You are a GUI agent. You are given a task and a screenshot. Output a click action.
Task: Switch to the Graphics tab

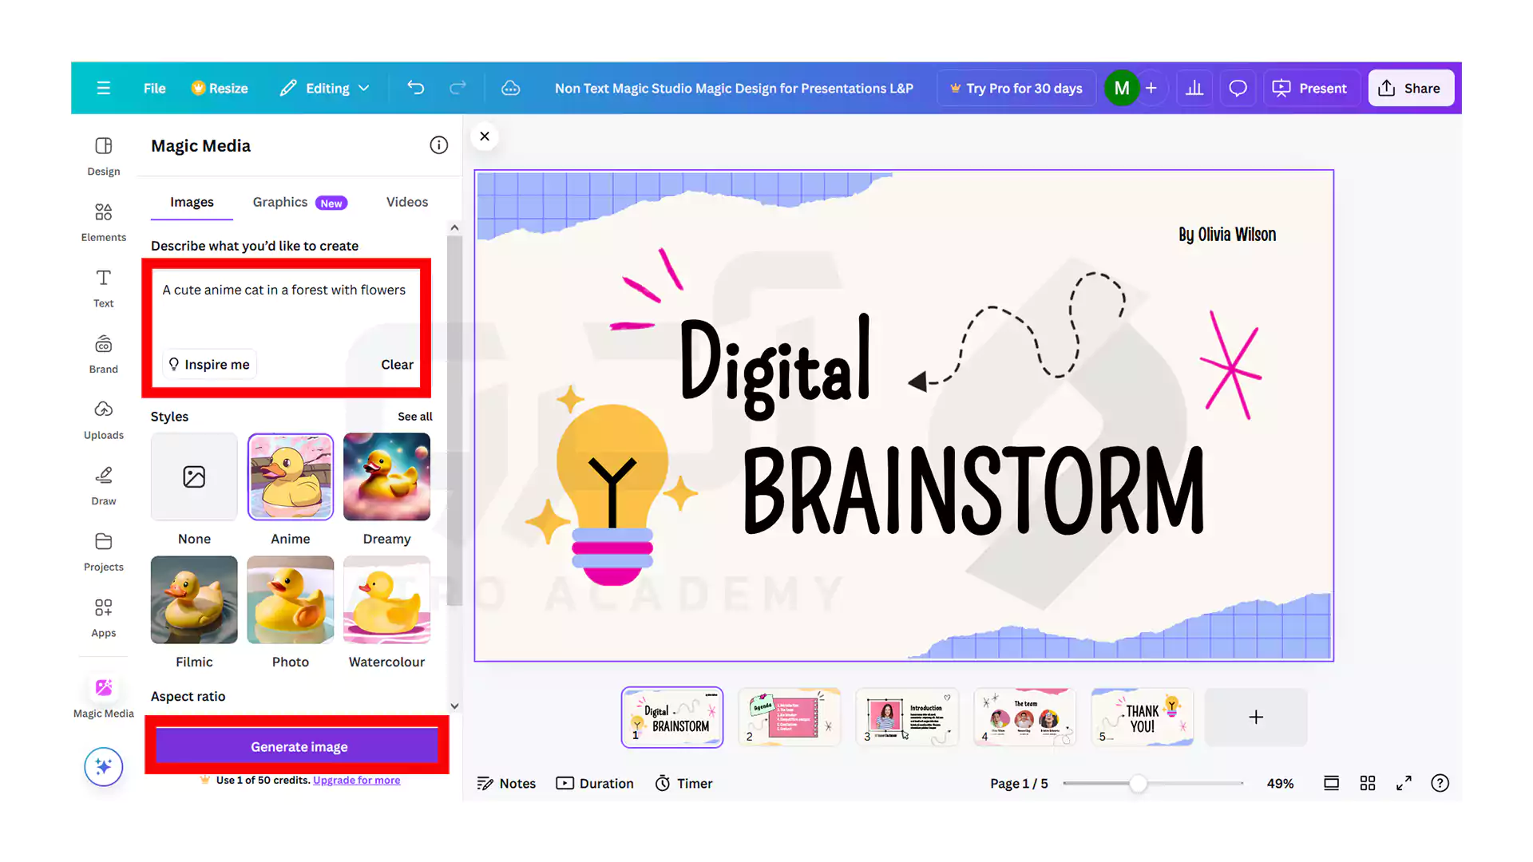tap(280, 202)
